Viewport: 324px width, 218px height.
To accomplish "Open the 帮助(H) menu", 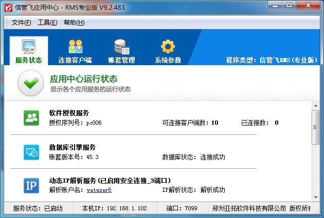I will tap(74, 23).
